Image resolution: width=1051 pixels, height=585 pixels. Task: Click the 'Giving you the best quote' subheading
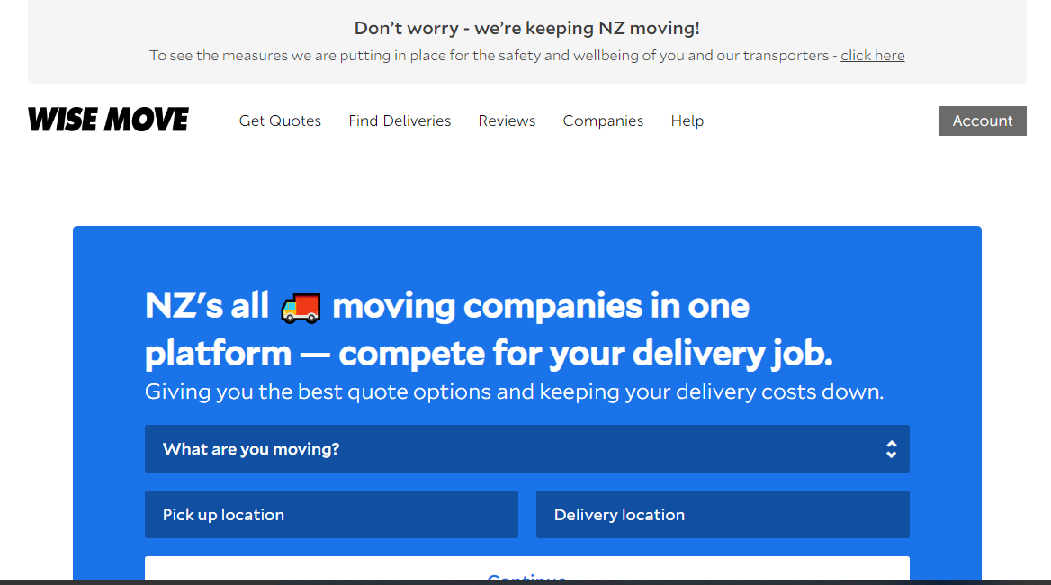coord(514,391)
